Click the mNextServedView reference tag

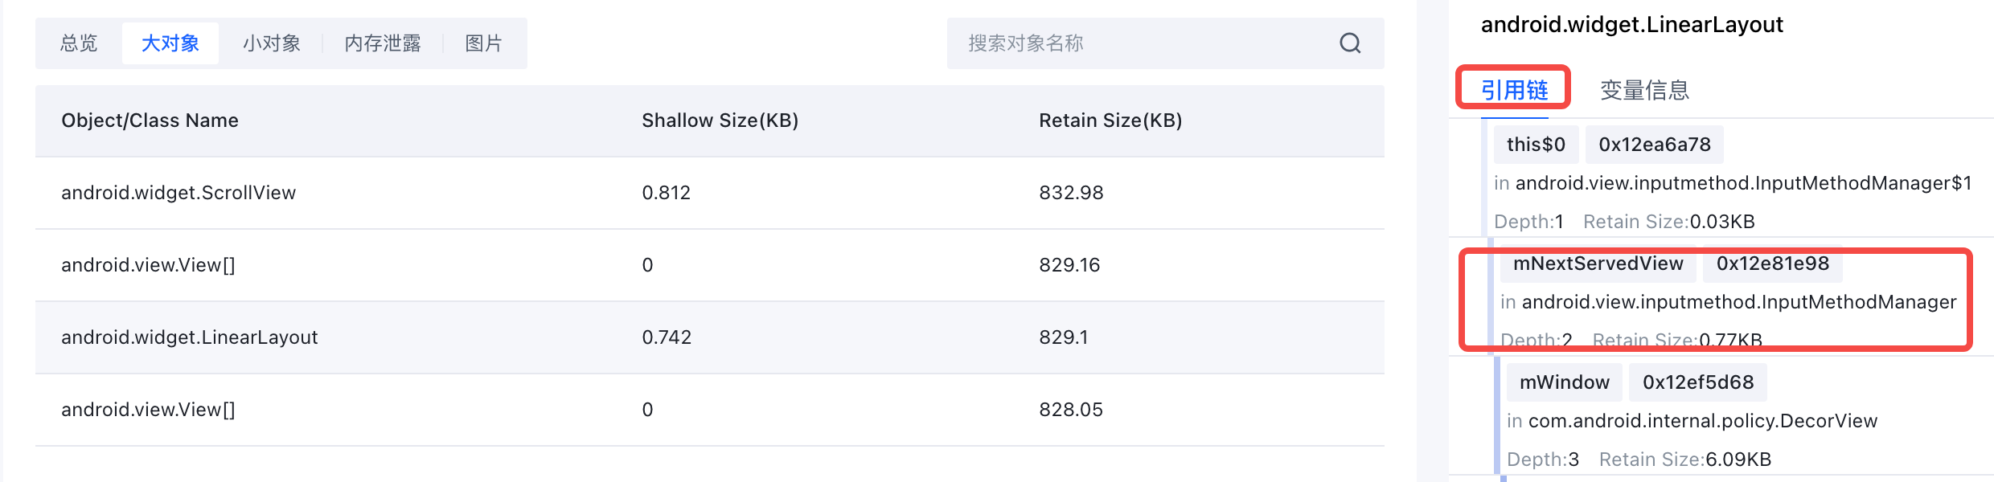[1598, 263]
